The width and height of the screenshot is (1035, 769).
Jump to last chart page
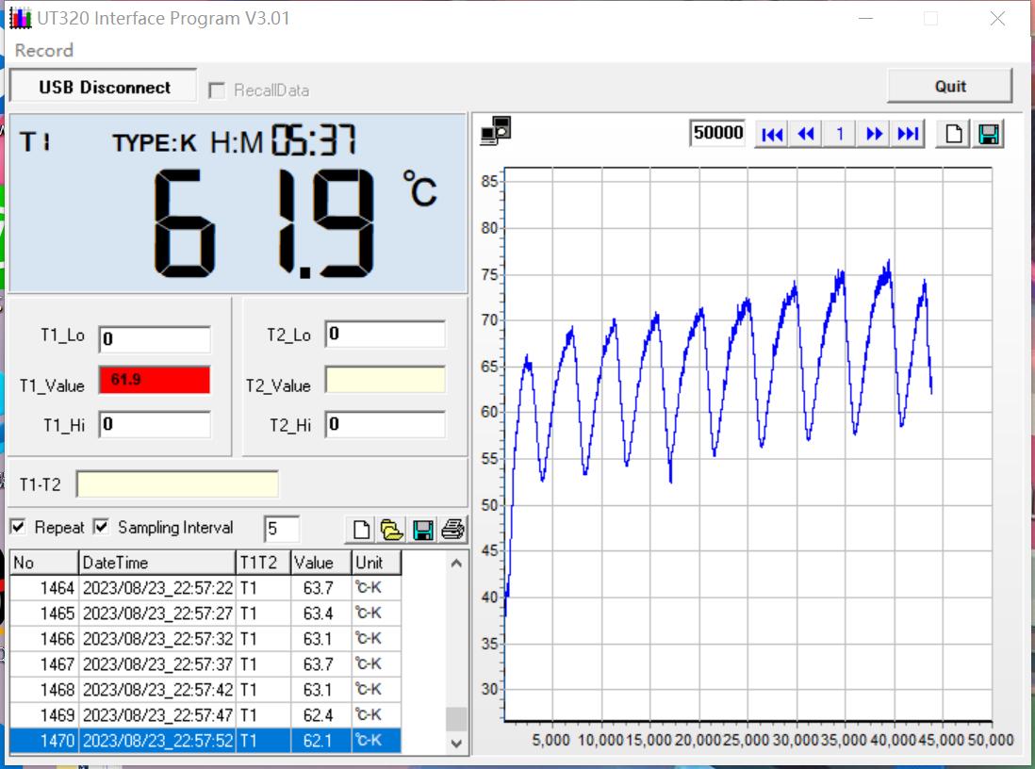[x=908, y=134]
